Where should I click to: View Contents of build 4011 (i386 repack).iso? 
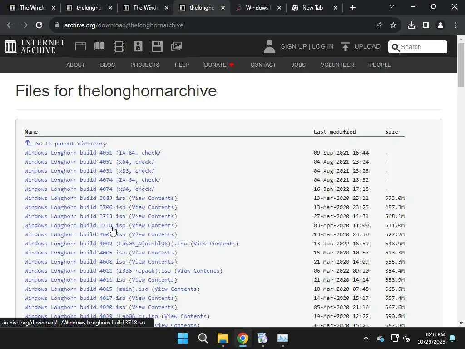198,271
